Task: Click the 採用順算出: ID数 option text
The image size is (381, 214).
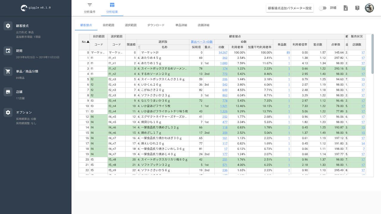Action: 26,119
